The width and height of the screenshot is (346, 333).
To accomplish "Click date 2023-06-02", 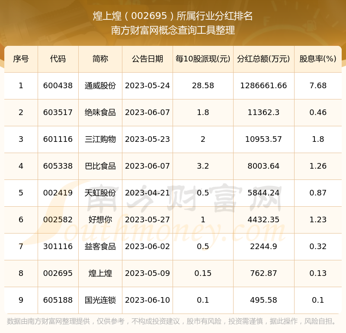I will pyautogui.click(x=147, y=247).
